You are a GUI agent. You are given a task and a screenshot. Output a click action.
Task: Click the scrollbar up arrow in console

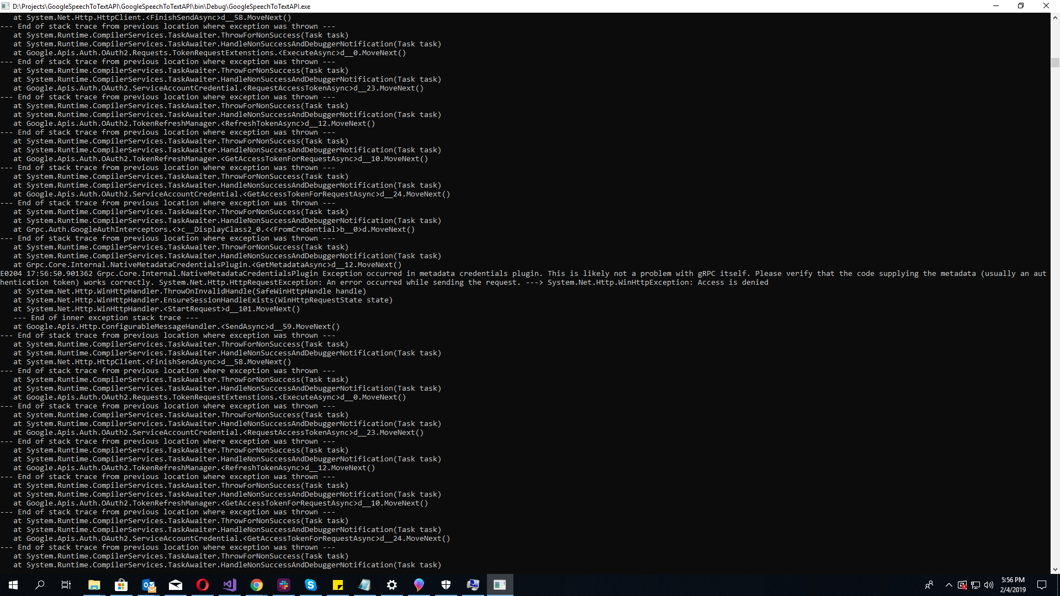[x=1055, y=18]
